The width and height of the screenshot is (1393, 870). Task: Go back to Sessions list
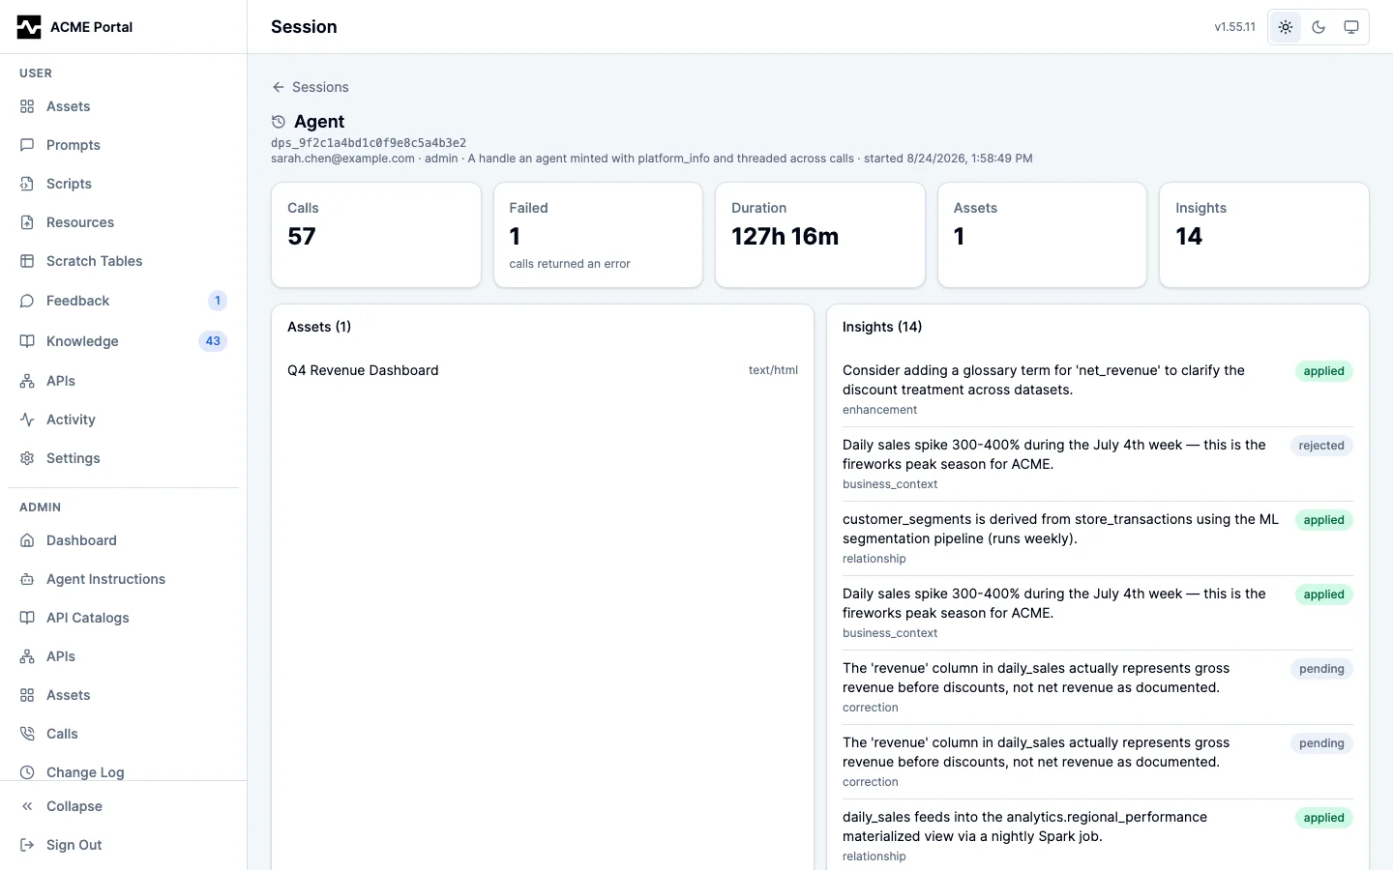tap(311, 87)
